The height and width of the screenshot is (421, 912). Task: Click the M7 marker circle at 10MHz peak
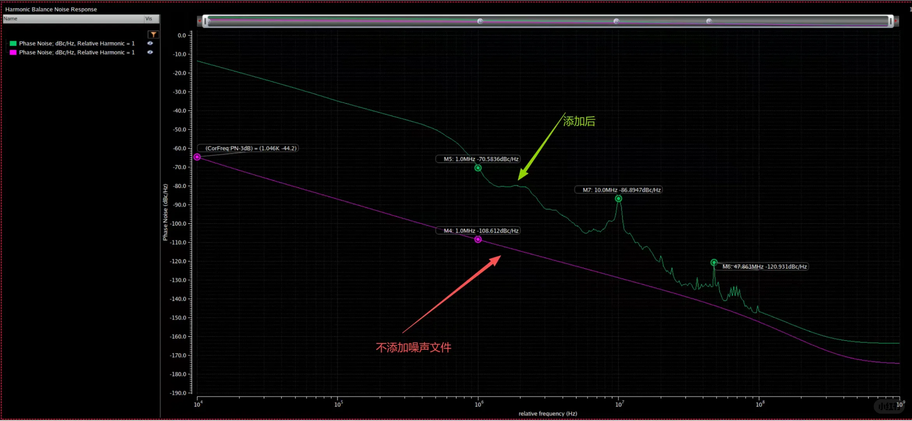619,199
